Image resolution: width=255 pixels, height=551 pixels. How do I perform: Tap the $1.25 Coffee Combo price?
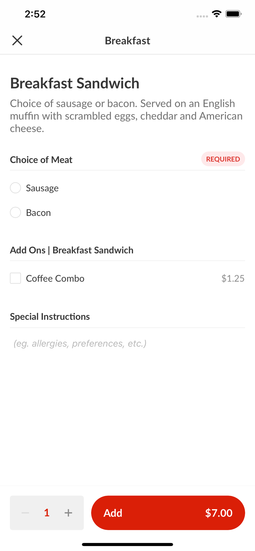(233, 279)
